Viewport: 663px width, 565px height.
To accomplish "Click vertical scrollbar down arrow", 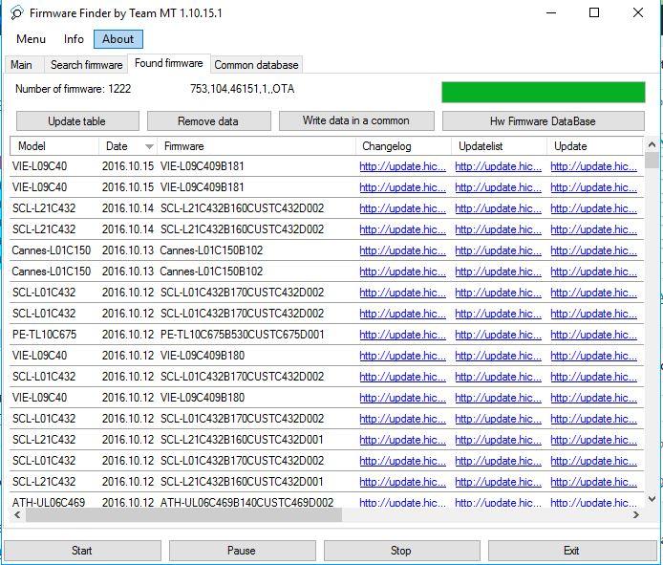I will (652, 499).
